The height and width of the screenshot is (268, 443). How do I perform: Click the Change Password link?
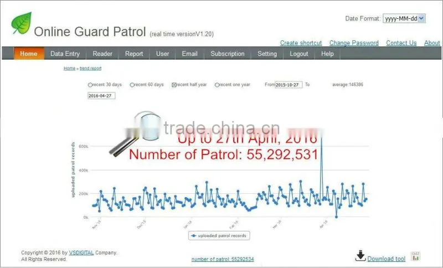coord(354,43)
